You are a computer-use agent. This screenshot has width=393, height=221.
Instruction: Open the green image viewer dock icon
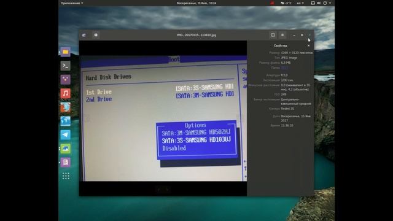[66, 149]
